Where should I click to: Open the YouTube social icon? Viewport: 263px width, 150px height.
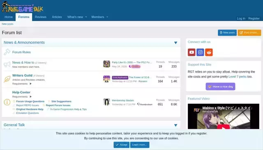[x=191, y=52]
